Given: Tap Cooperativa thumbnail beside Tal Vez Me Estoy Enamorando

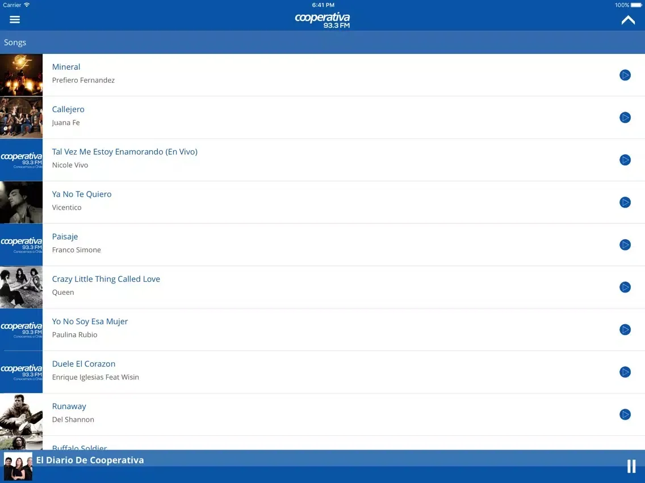Looking at the screenshot, I should point(21,160).
